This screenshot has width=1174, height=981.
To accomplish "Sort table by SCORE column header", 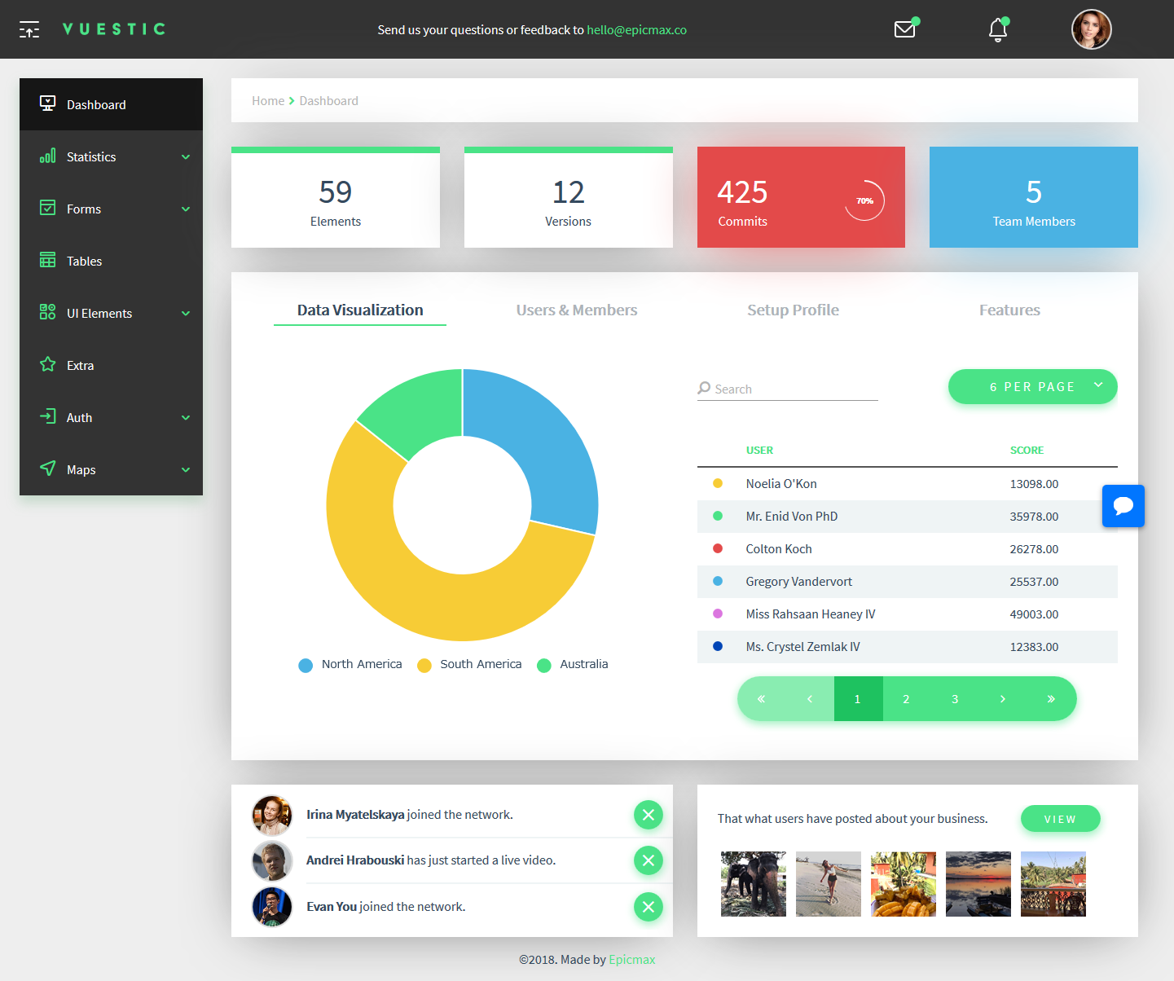I will 1027,451.
